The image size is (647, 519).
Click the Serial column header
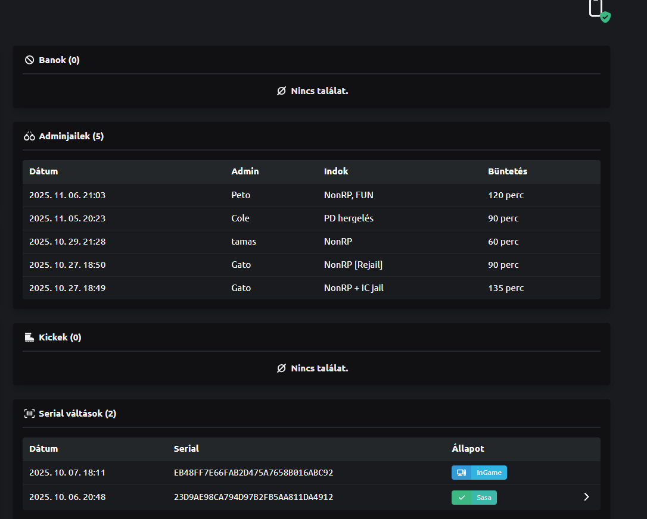click(186, 449)
